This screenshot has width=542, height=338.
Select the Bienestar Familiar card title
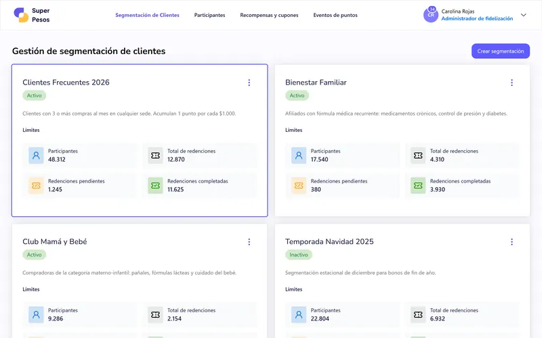[x=316, y=82]
